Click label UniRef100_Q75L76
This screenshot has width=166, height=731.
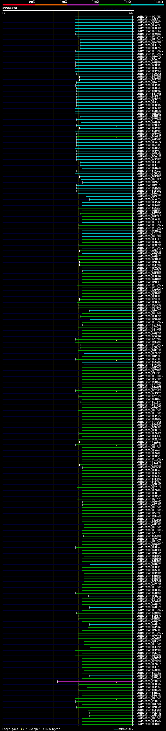point(149,196)
